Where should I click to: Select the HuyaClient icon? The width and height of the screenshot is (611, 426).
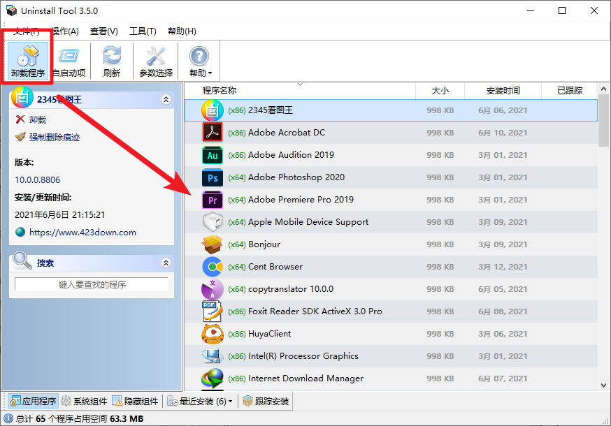(x=213, y=334)
